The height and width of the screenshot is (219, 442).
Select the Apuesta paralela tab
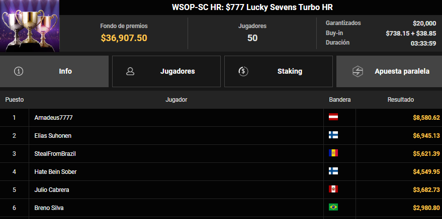(x=389, y=71)
